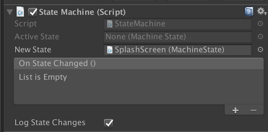Click the C# icon beside SplashScreen
Viewport: 268px width, 132px height.
point(110,50)
